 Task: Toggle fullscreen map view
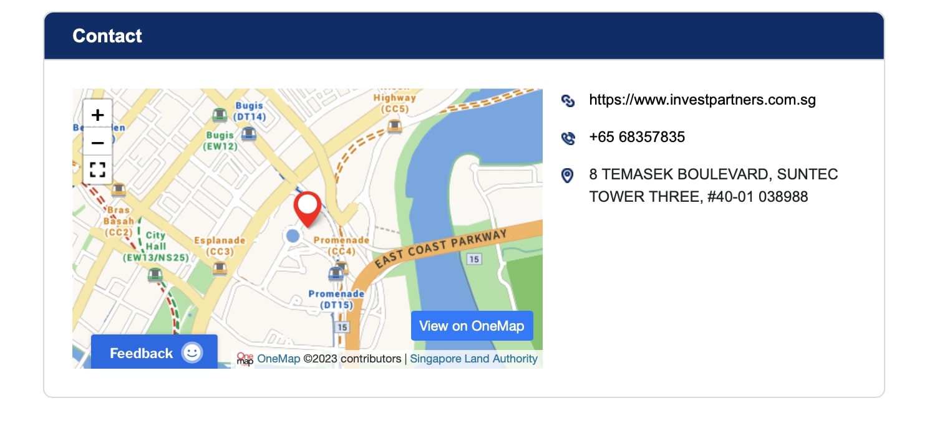[97, 170]
